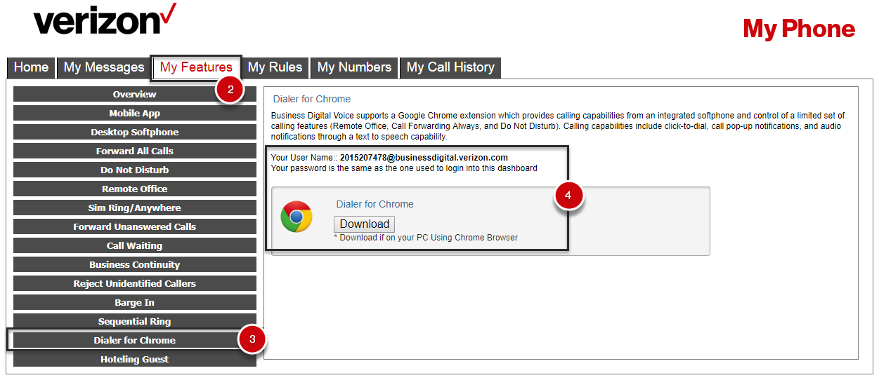The height and width of the screenshot is (380, 879).
Task: Click the Verizon logo
Action: tap(105, 20)
